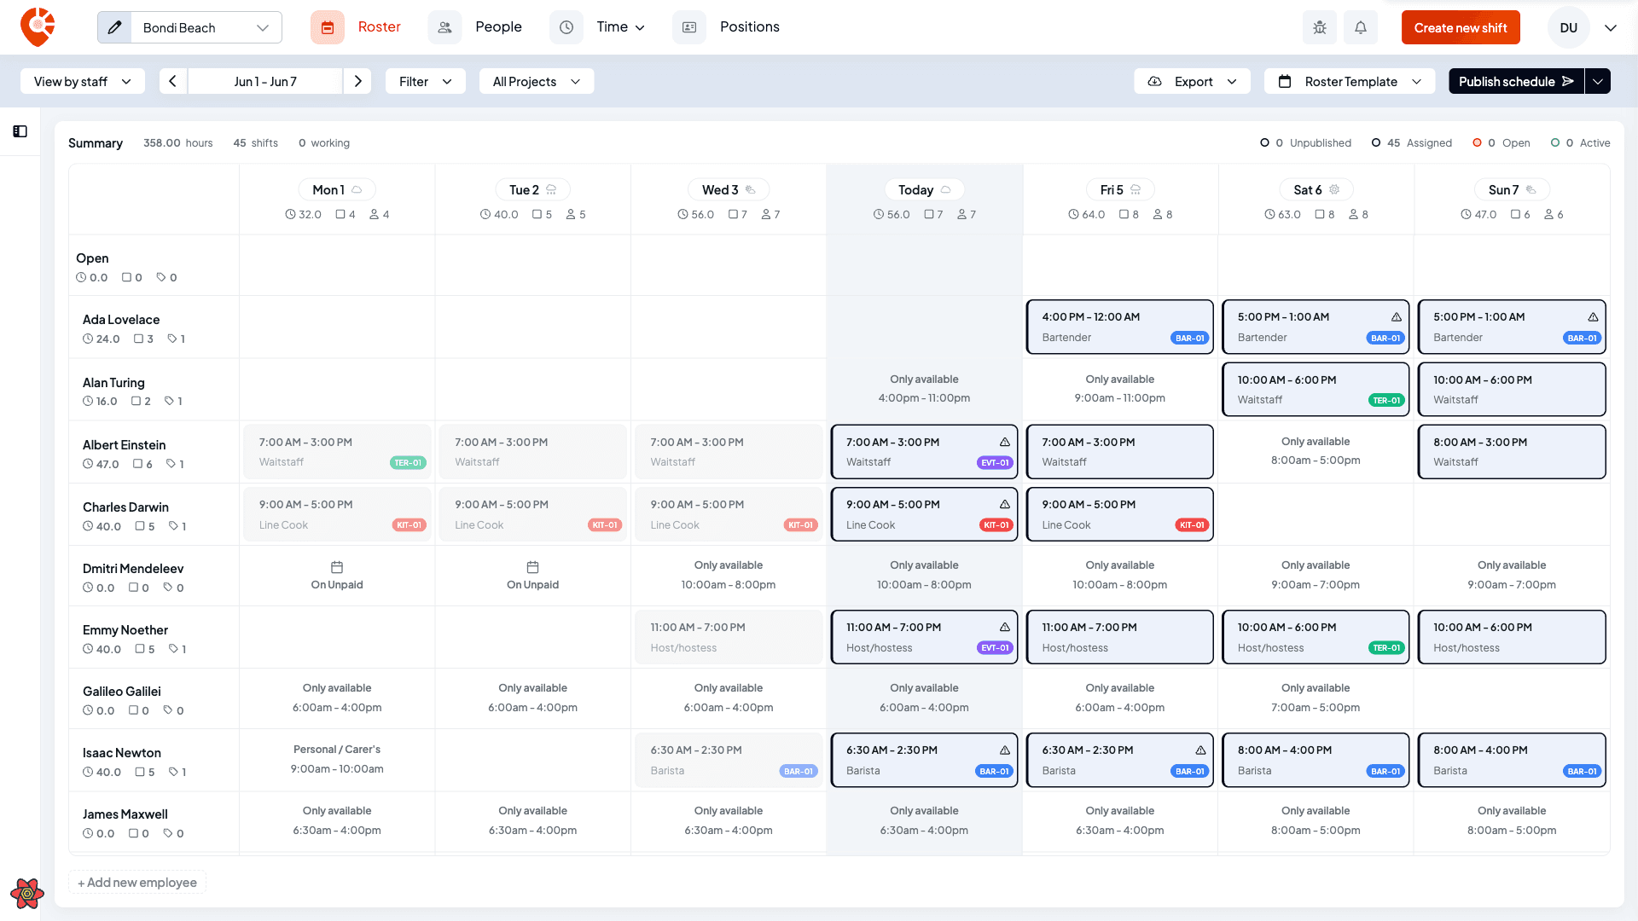Click Isaac Newton's Personal / Carer's leave entry

coord(337,759)
